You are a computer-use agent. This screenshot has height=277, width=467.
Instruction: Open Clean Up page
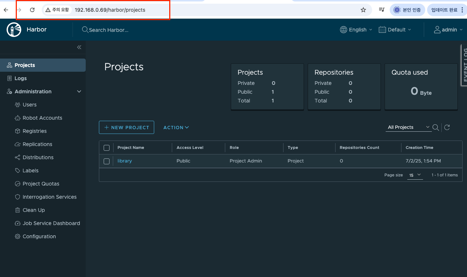(30, 210)
